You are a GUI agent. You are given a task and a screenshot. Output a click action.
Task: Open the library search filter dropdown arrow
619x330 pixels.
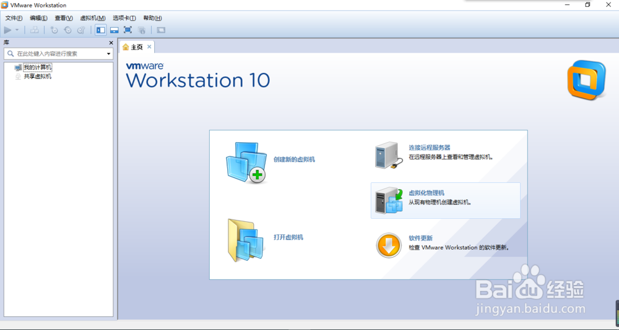click(x=108, y=54)
